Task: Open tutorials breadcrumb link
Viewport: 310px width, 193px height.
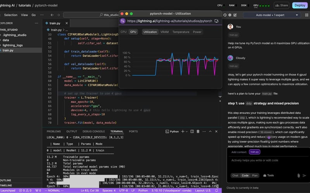Action: tap(25, 5)
